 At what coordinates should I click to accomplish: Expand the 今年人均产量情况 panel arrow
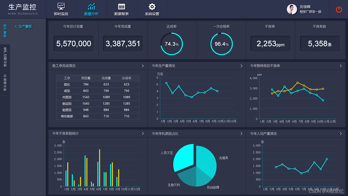pyautogui.click(x=341, y=133)
